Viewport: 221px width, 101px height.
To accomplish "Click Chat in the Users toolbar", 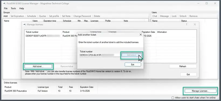I will [155, 16].
